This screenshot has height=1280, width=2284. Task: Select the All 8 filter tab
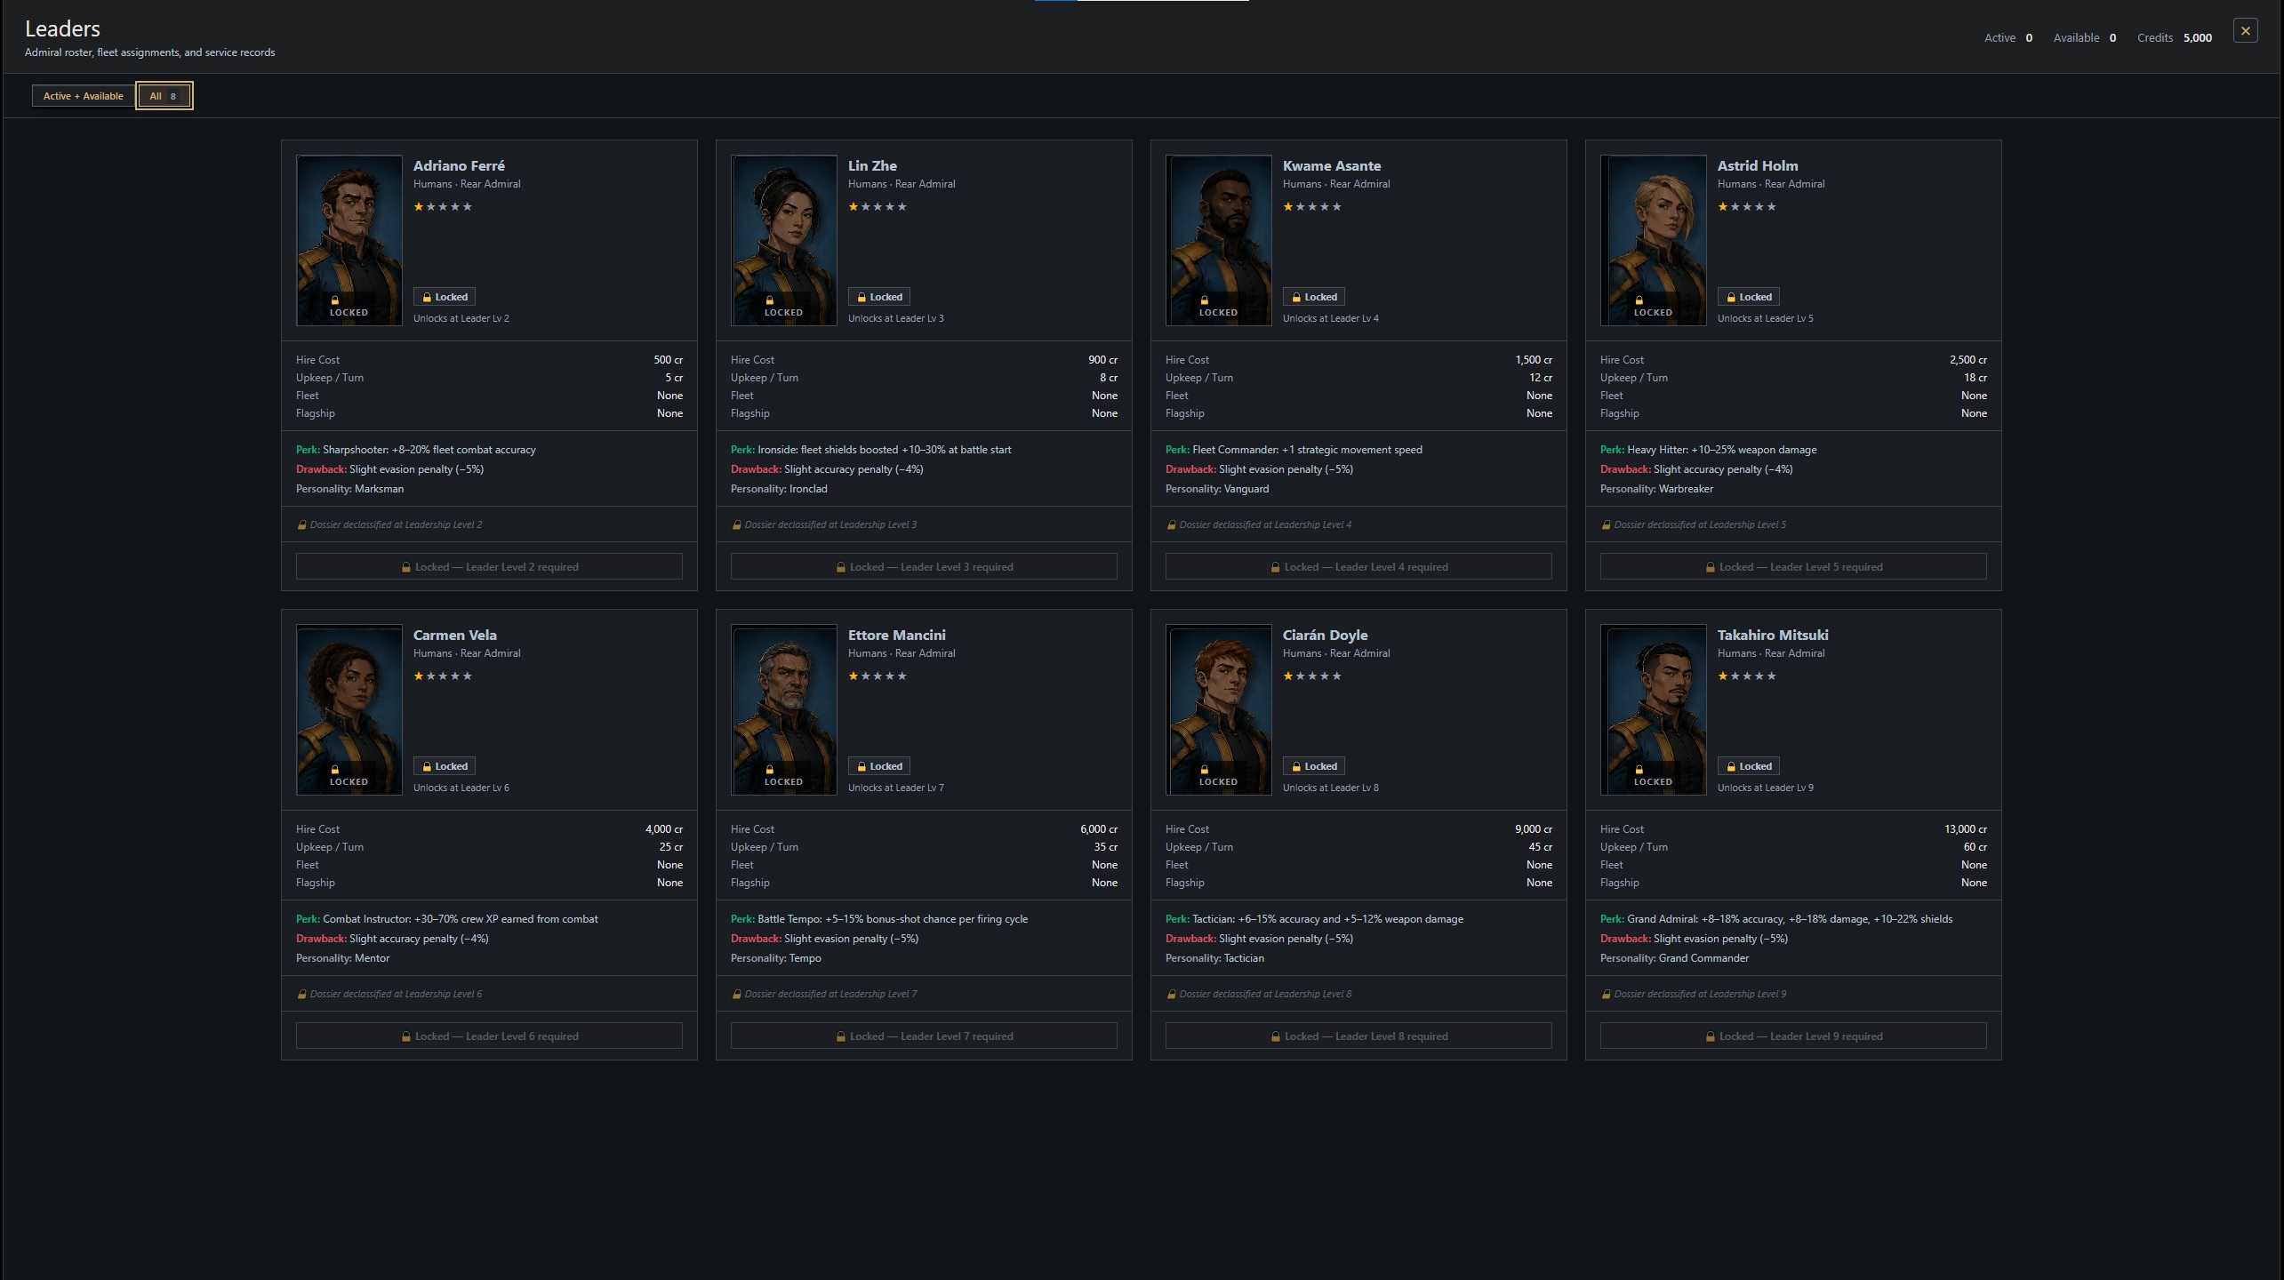164,96
